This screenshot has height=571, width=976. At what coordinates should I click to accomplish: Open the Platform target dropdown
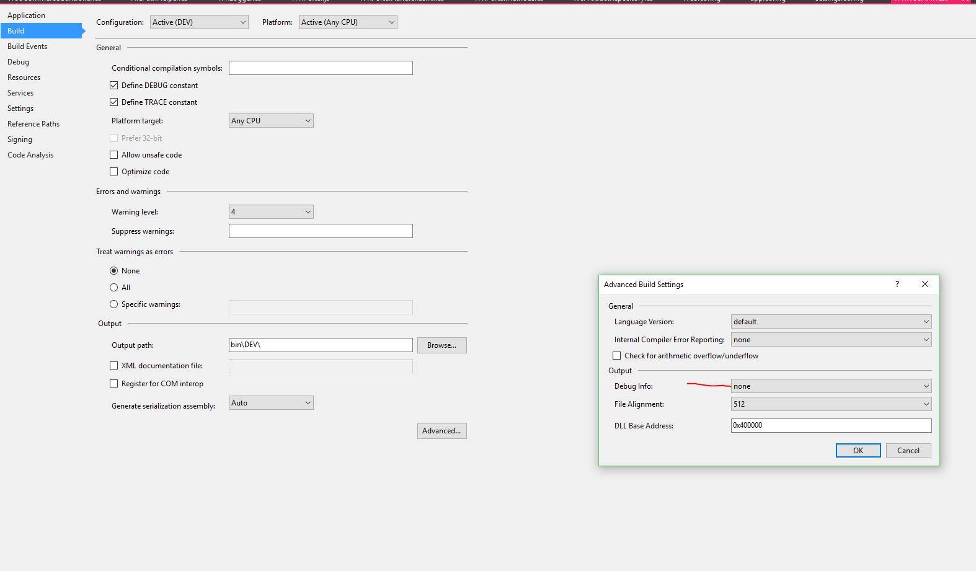click(271, 121)
